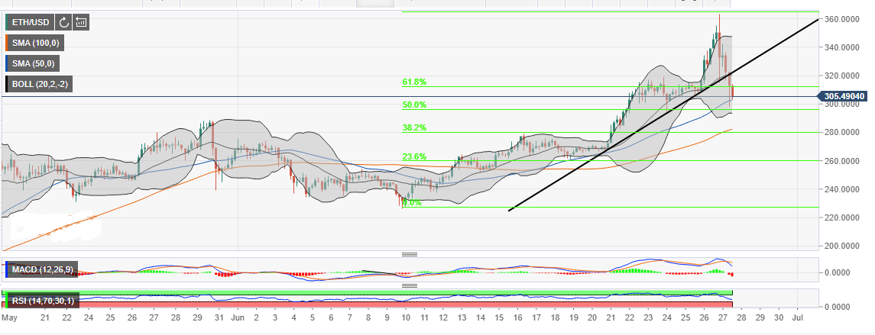Screen dimensions: 875x335
Task: Grab the pane resize handle above MACD
Action: tap(410, 254)
